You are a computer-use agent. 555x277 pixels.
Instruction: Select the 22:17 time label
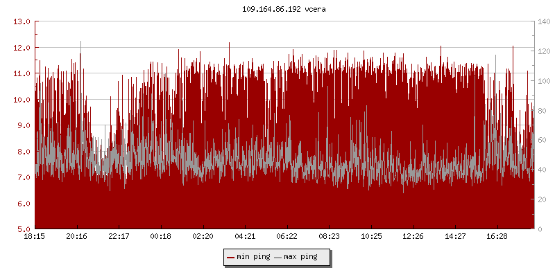pyautogui.click(x=119, y=237)
